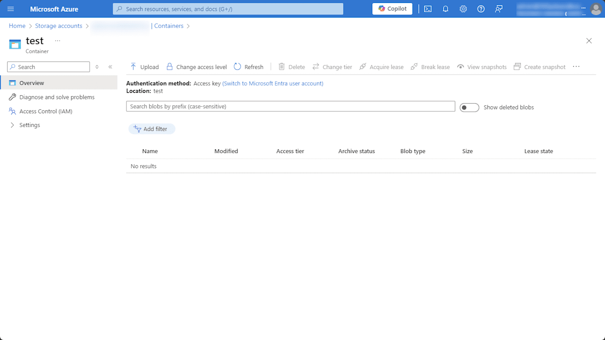
Task: Click the test container icon
Action: tap(15, 44)
